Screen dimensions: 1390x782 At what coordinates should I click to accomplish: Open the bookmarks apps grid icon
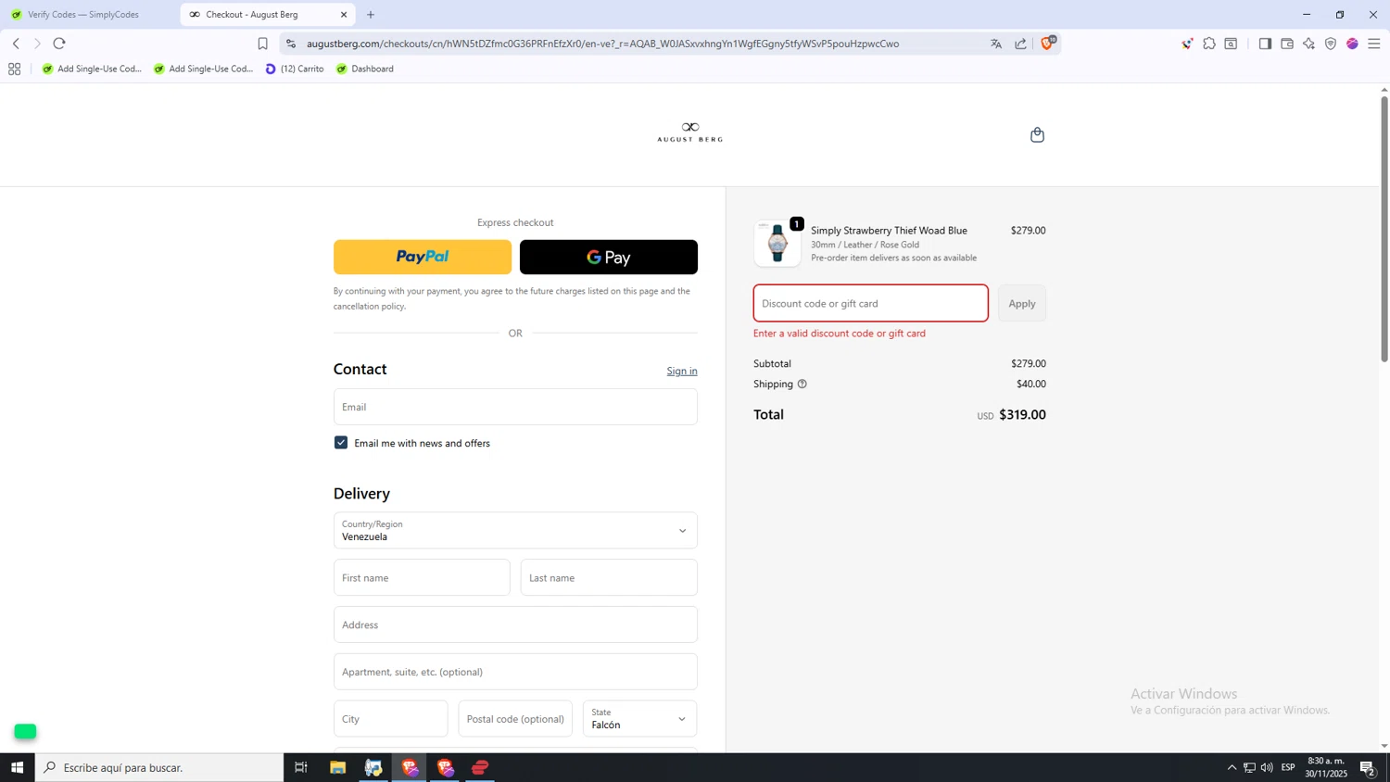coord(14,69)
